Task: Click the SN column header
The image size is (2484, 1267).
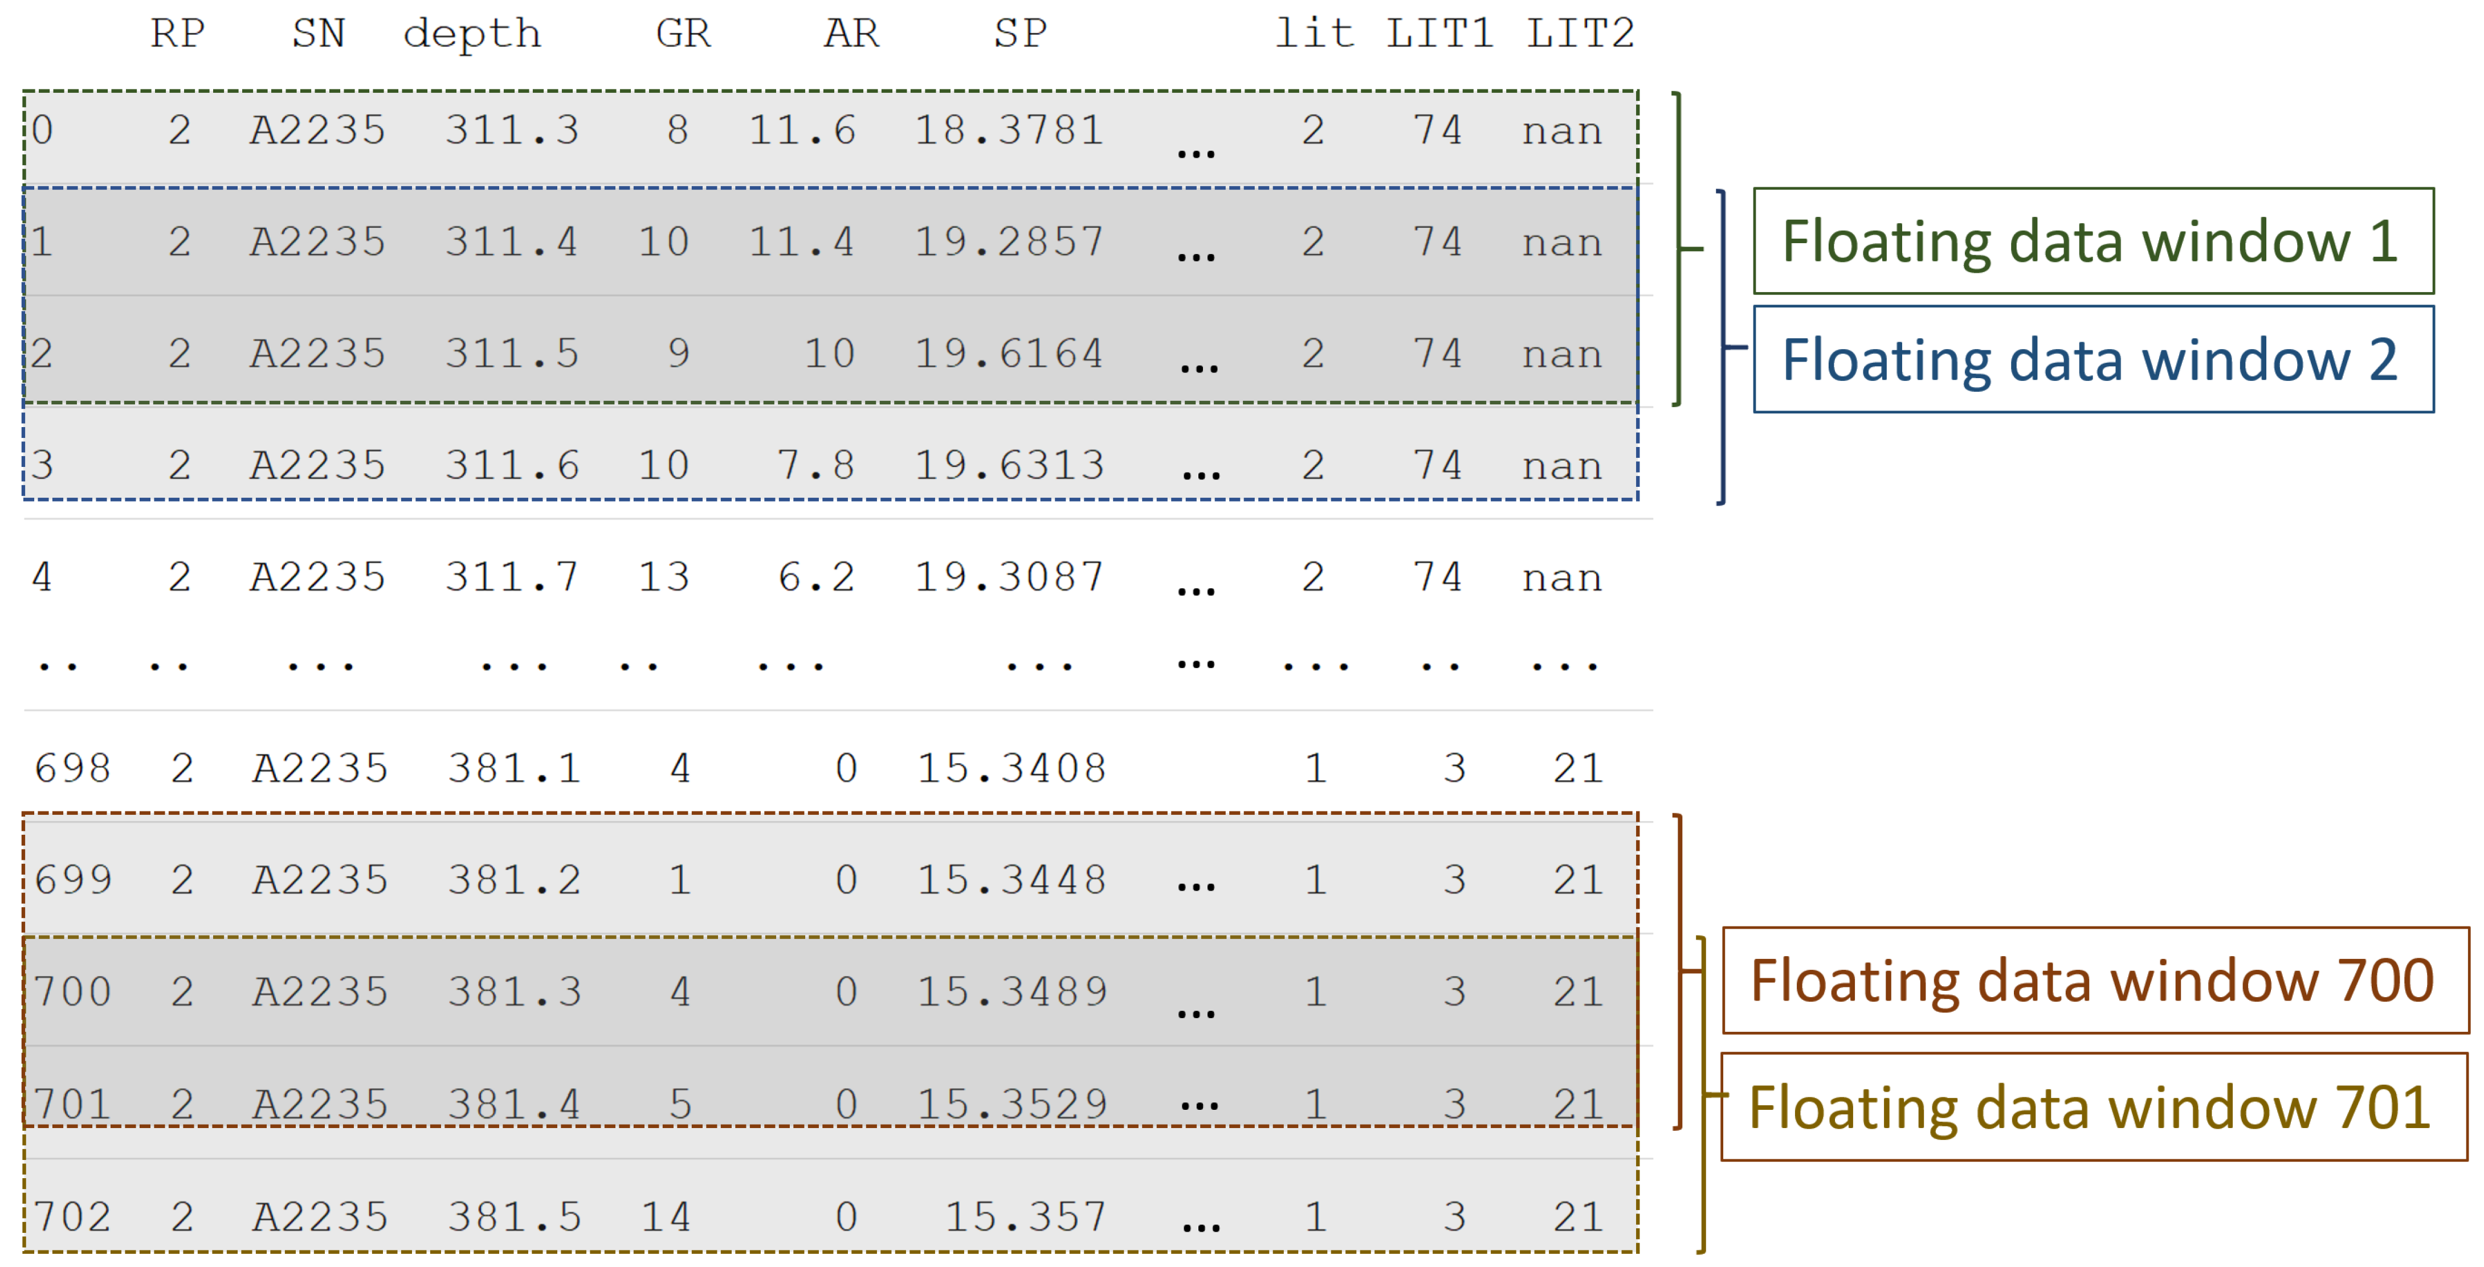Action: click(x=318, y=34)
